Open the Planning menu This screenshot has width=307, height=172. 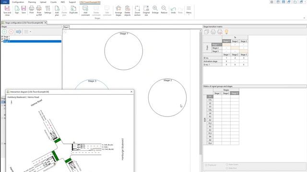(32, 2)
